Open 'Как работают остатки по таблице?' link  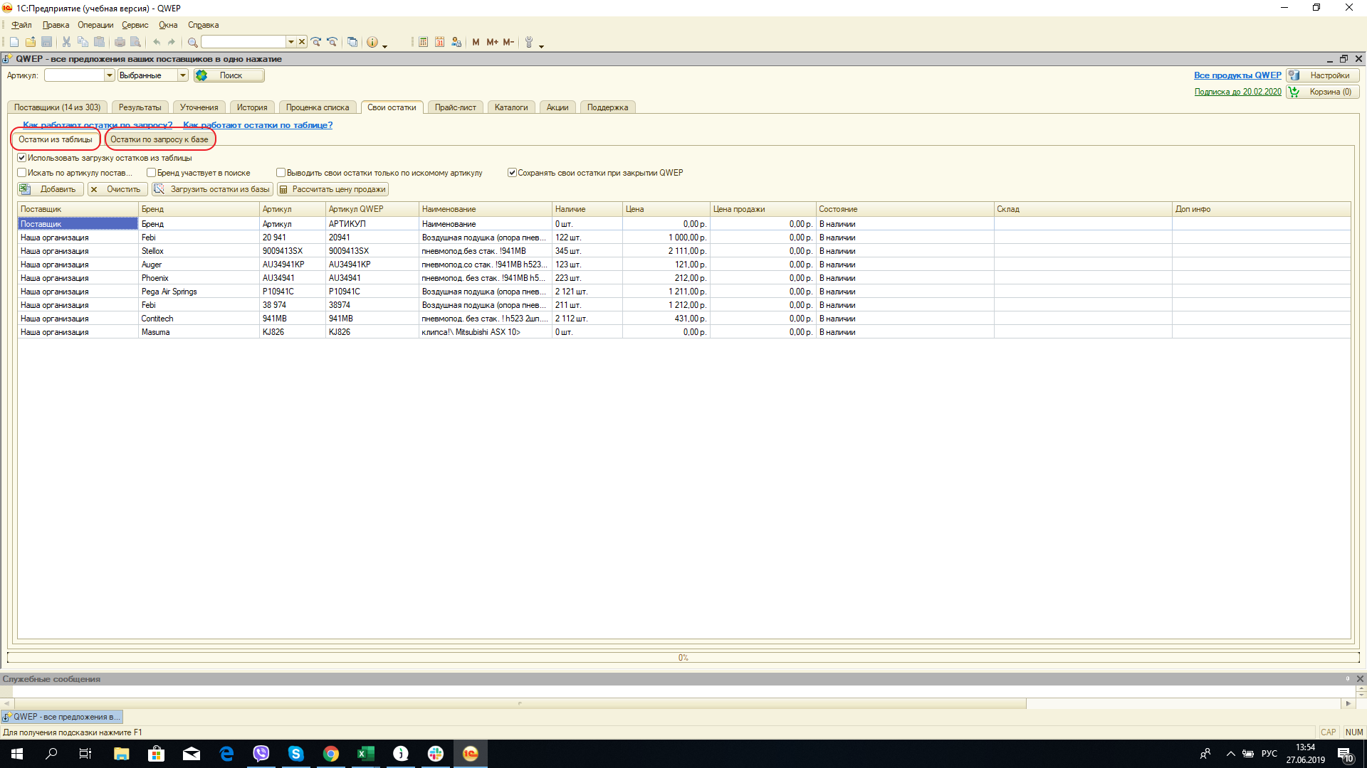[x=258, y=125]
